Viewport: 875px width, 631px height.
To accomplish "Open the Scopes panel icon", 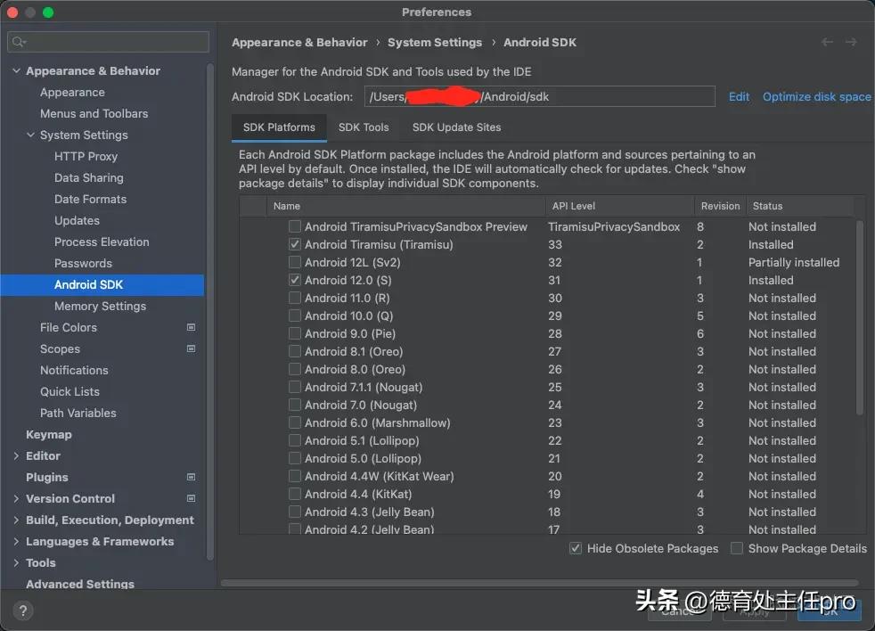I will click(x=191, y=348).
